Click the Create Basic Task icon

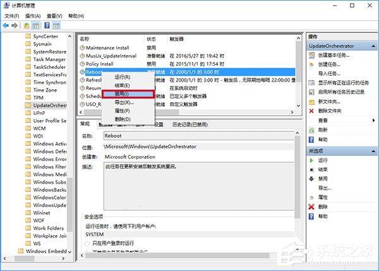311,56
